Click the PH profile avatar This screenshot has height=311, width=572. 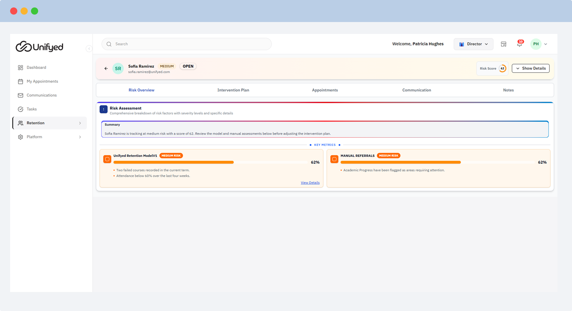click(x=536, y=44)
